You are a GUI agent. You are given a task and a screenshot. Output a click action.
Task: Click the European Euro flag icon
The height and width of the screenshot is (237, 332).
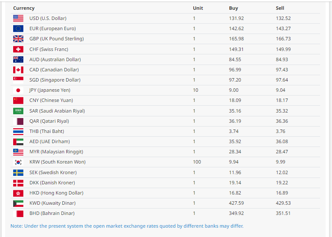(x=18, y=28)
